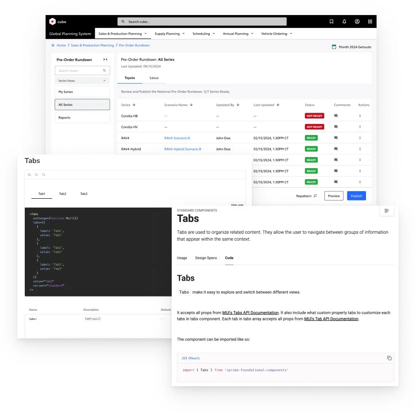Open bookmarks icon in top bar
The height and width of the screenshot is (416, 416).
coord(331,22)
